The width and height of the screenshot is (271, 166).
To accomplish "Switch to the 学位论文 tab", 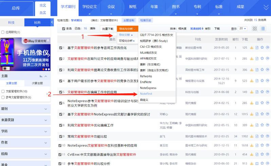I will point(89,7).
